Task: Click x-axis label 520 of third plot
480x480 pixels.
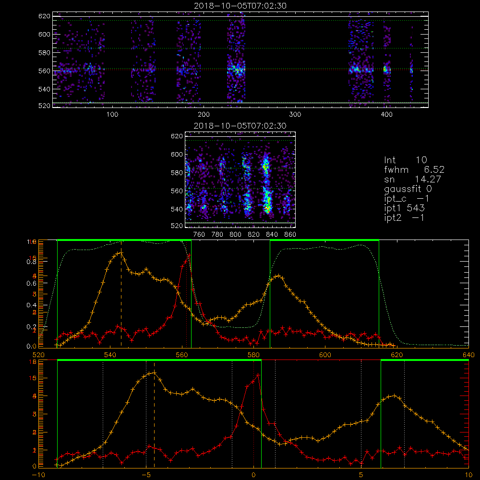Action: point(38,355)
